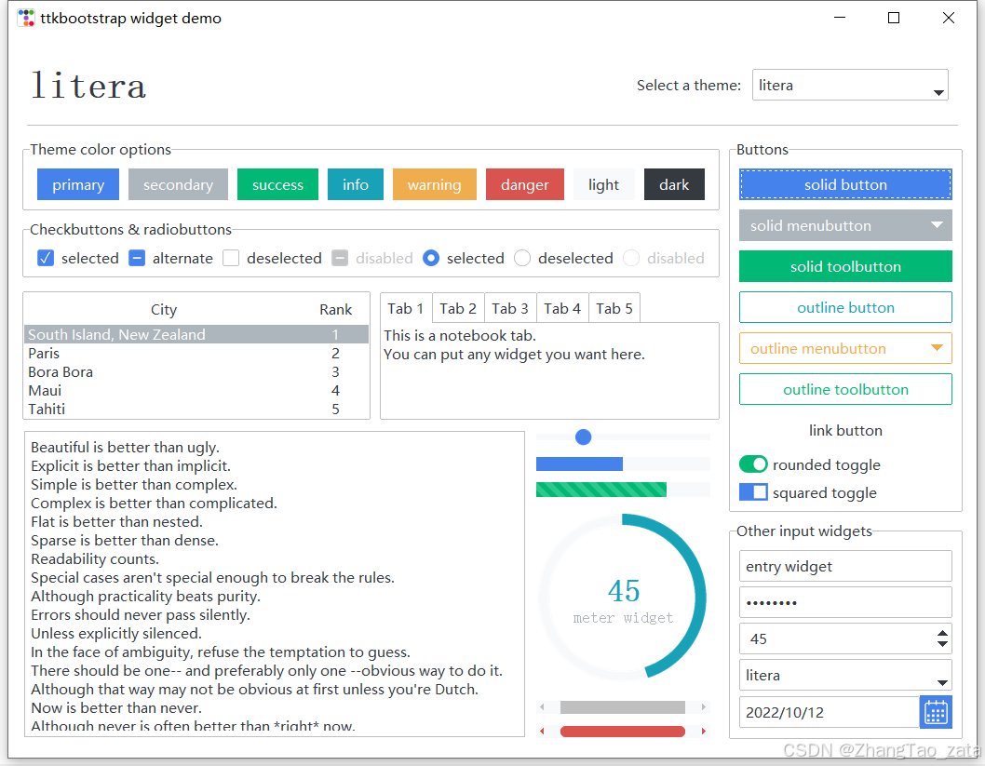Open the calendar date picker icon
Screen dimensions: 985x766
(x=936, y=712)
